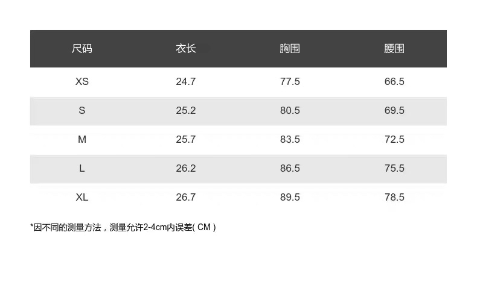Click the 72.5 waist measurement cell
The height and width of the screenshot is (294, 477).
pyautogui.click(x=394, y=139)
